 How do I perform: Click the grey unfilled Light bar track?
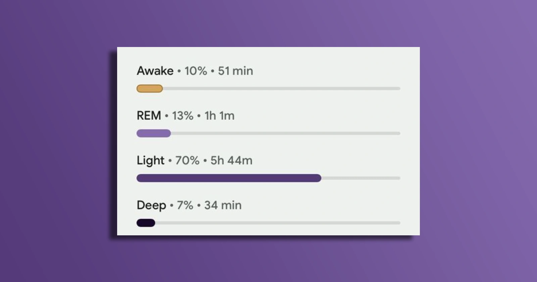[361, 178]
